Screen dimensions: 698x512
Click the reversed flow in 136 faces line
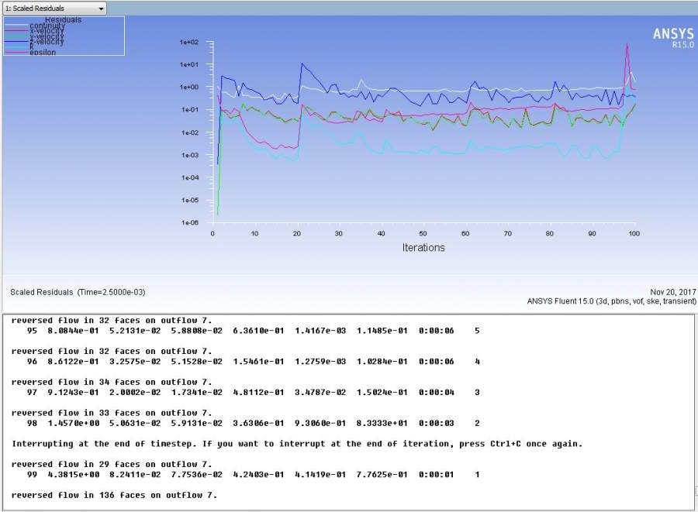(114, 495)
